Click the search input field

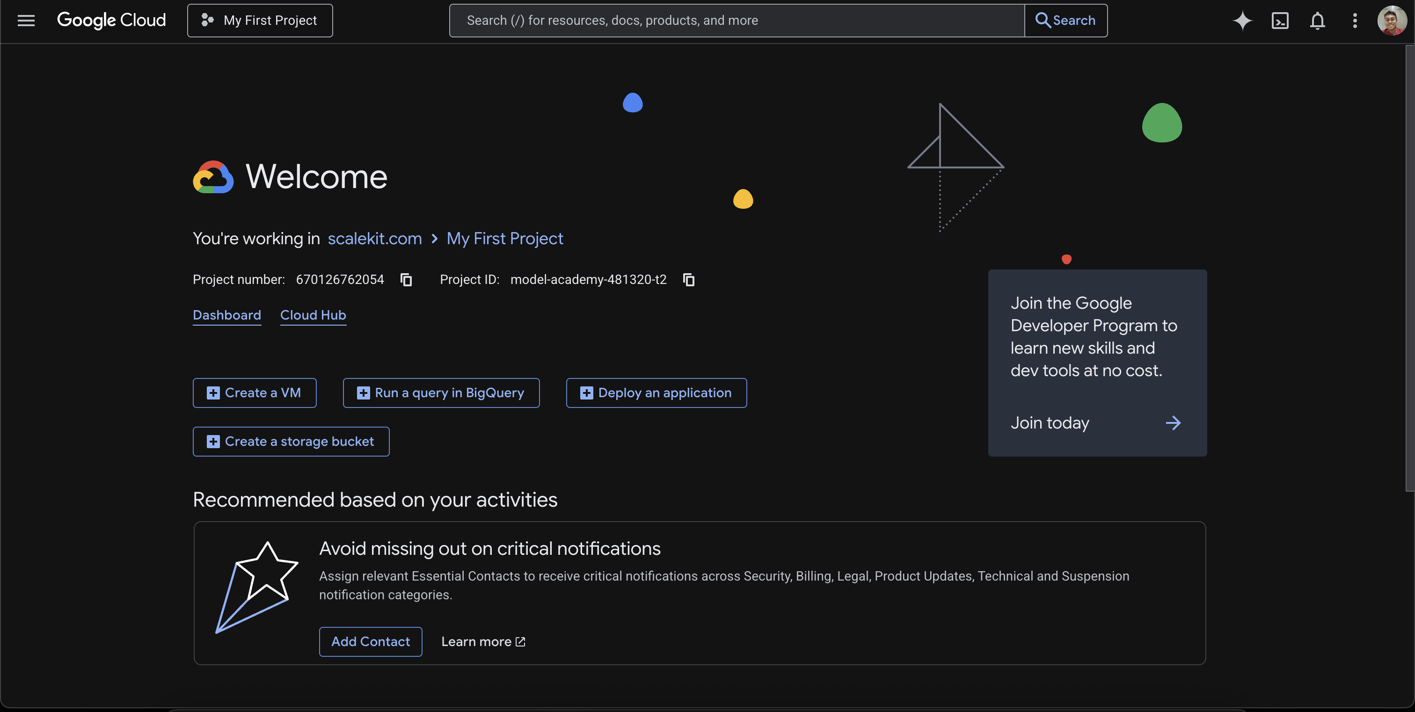click(x=736, y=20)
